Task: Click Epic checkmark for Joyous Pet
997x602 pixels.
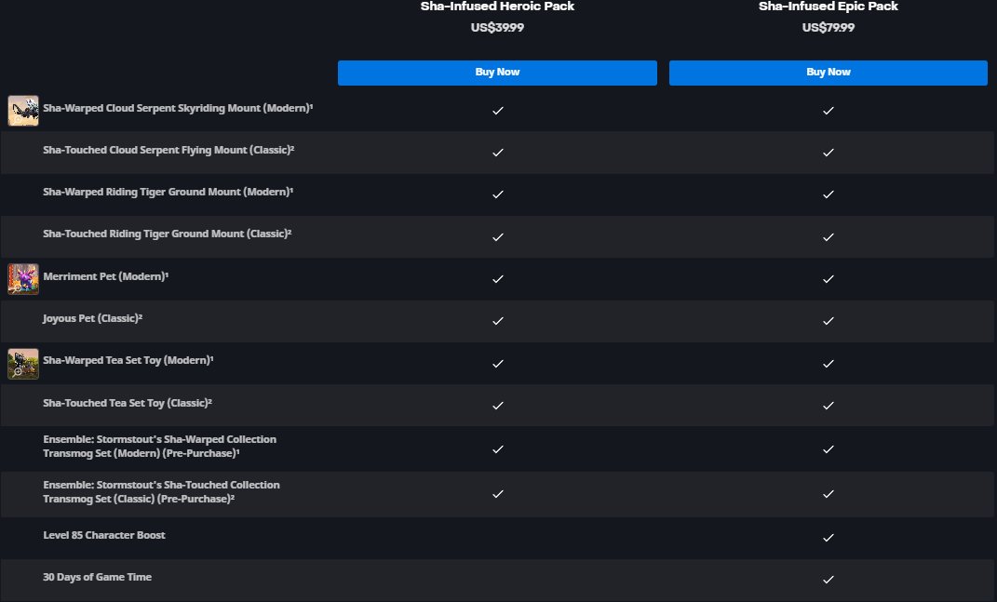Action: [x=828, y=321]
